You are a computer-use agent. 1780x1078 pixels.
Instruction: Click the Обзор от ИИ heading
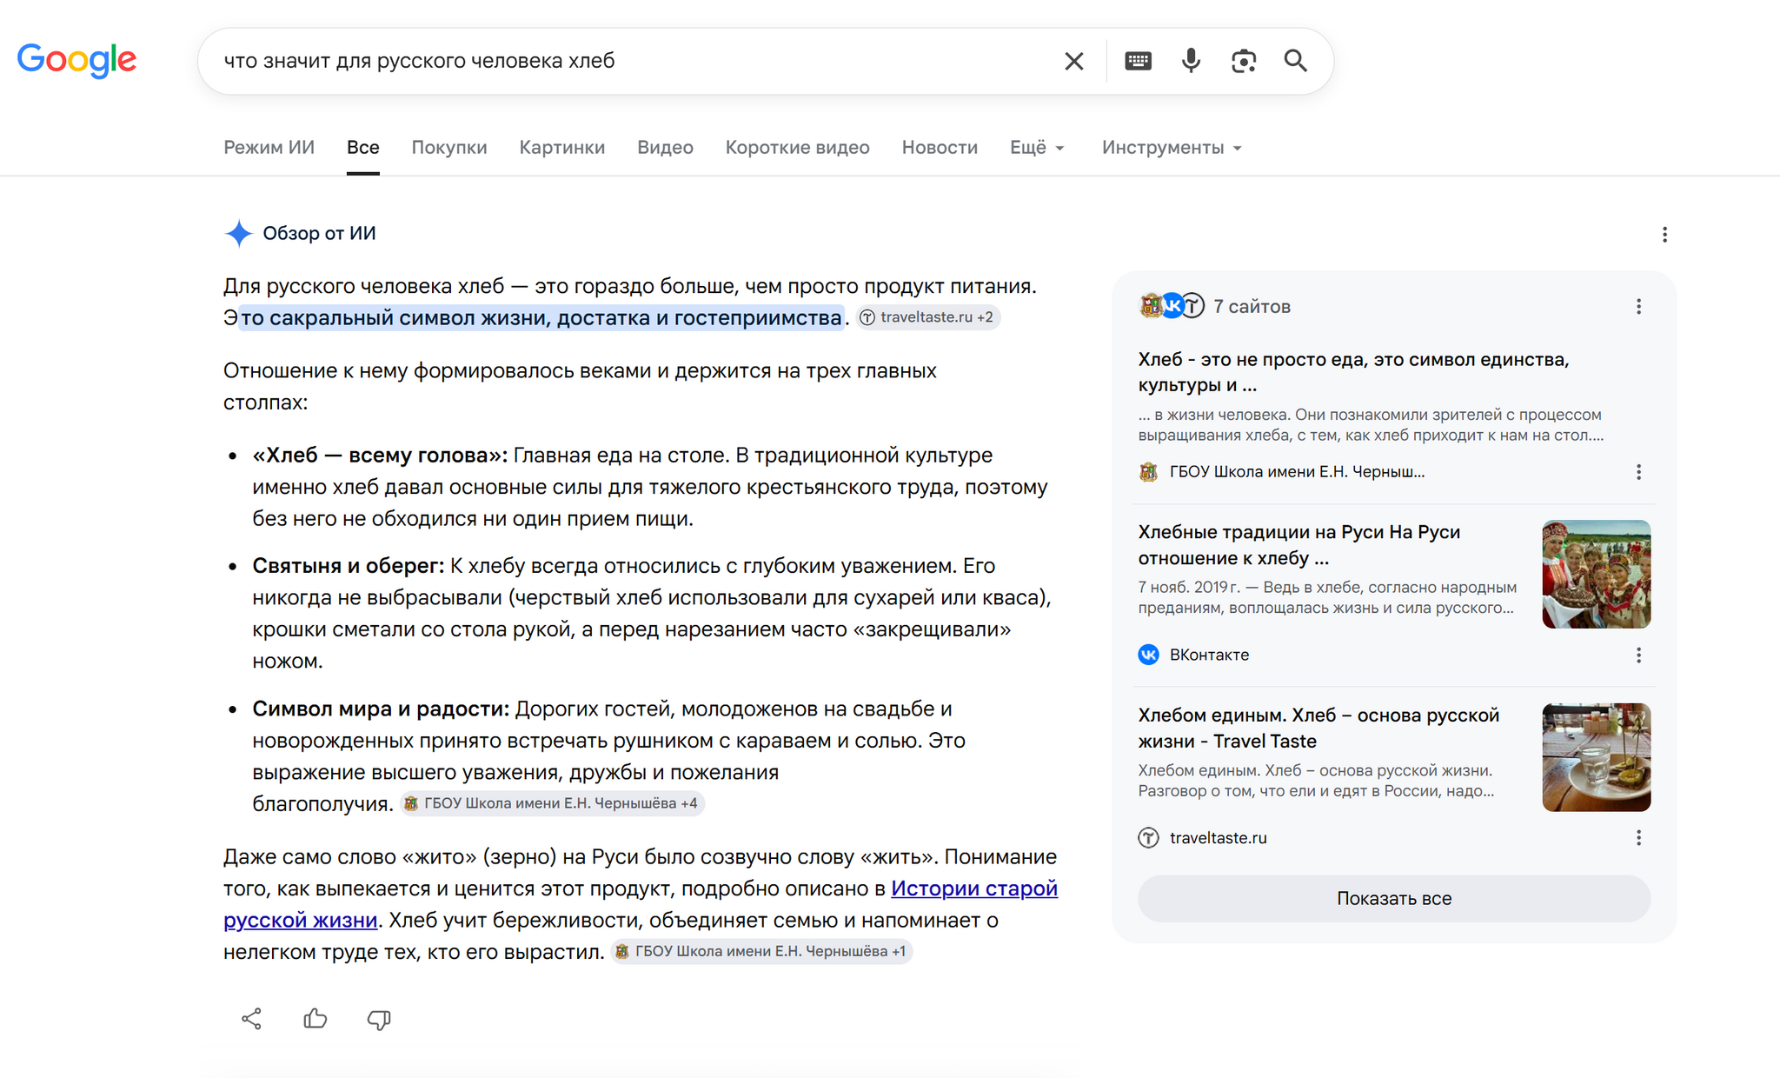click(x=319, y=233)
